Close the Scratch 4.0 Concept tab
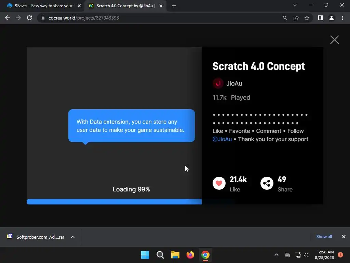 tap(161, 6)
